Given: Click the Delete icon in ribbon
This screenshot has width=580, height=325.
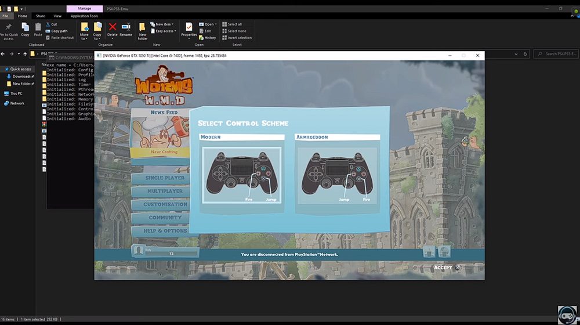Looking at the screenshot, I should pos(113,28).
